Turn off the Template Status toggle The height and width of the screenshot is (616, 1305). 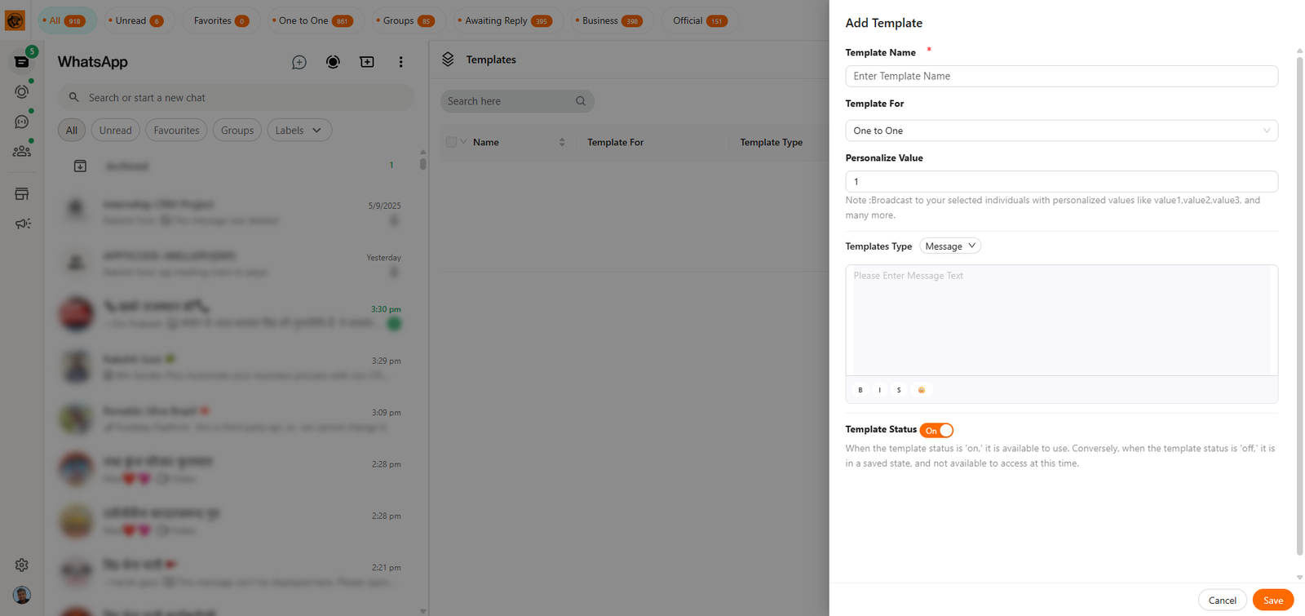tap(936, 430)
